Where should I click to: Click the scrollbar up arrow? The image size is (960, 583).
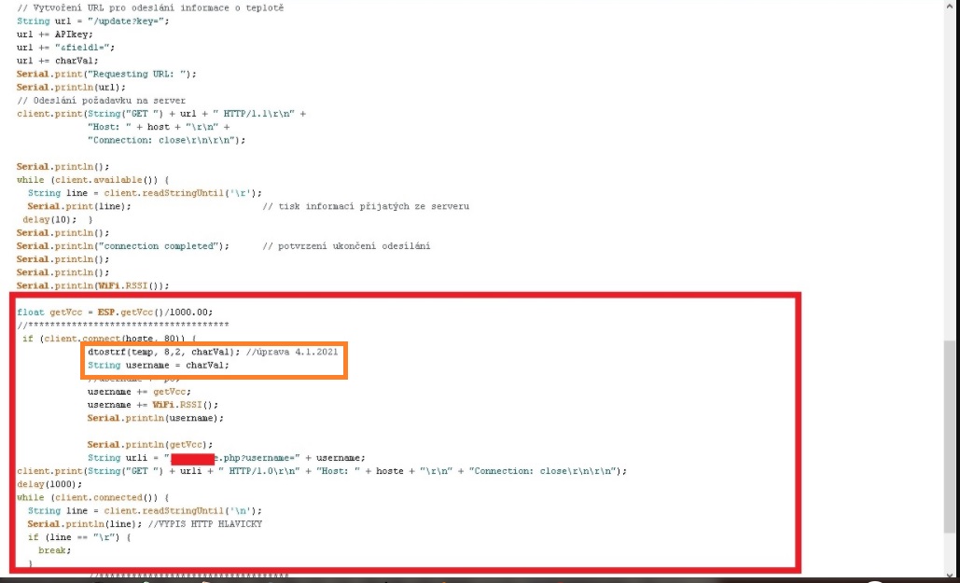tap(951, 7)
